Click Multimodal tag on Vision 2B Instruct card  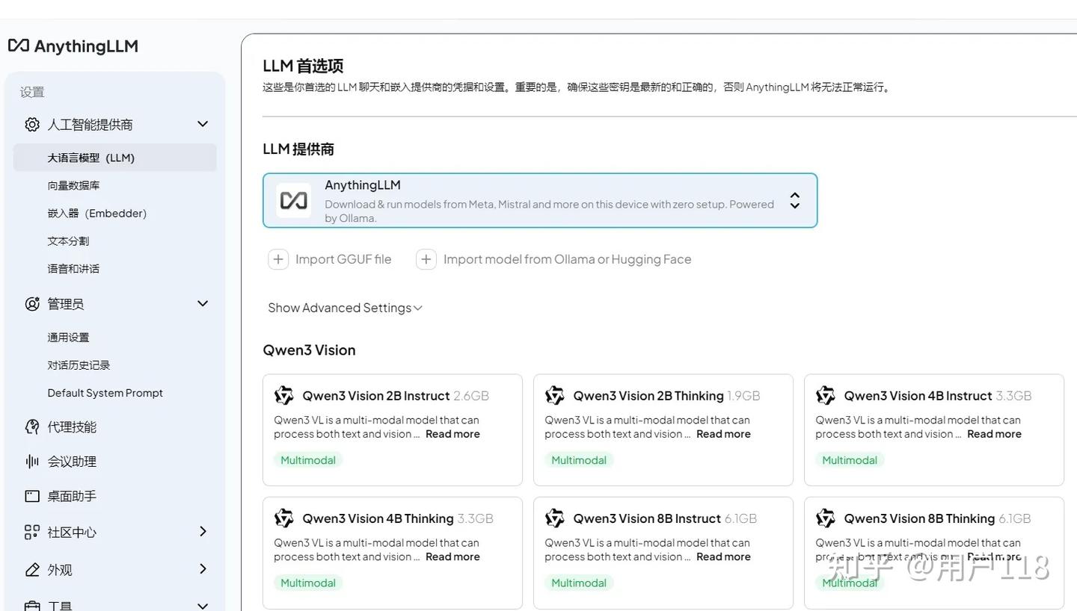tap(308, 460)
